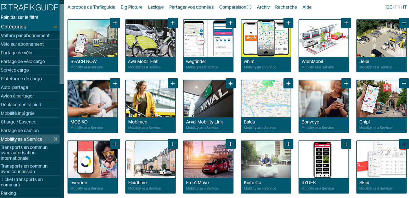Choose the Service cargo category
409x198 pixels.
[x=30, y=70]
